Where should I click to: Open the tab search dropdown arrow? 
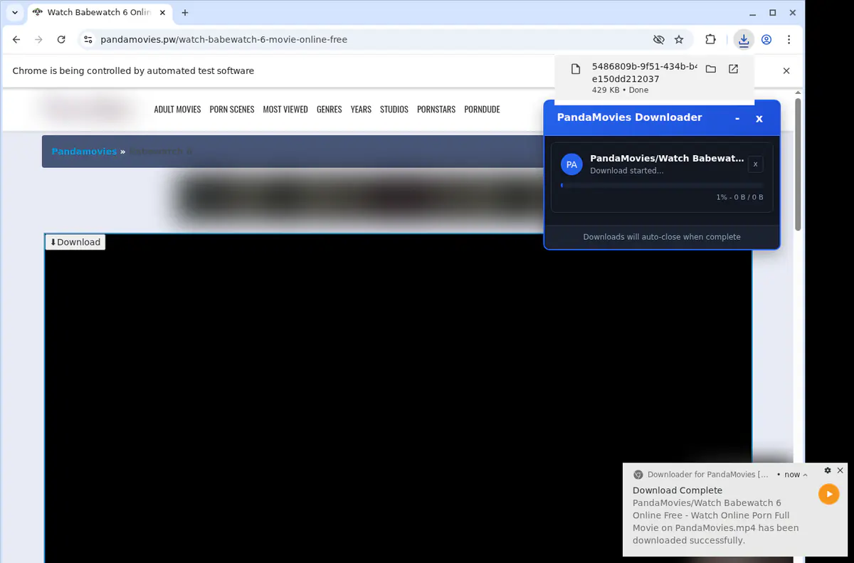15,13
